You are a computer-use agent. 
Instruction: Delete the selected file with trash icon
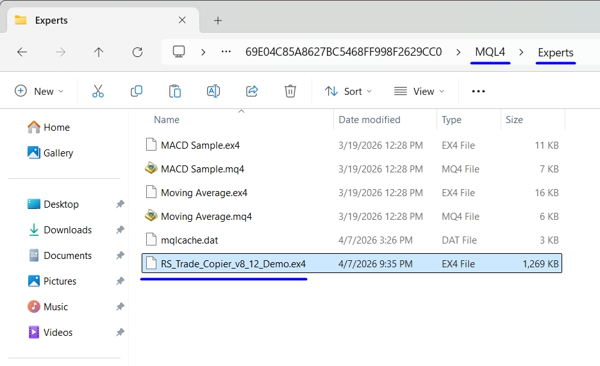pos(290,91)
